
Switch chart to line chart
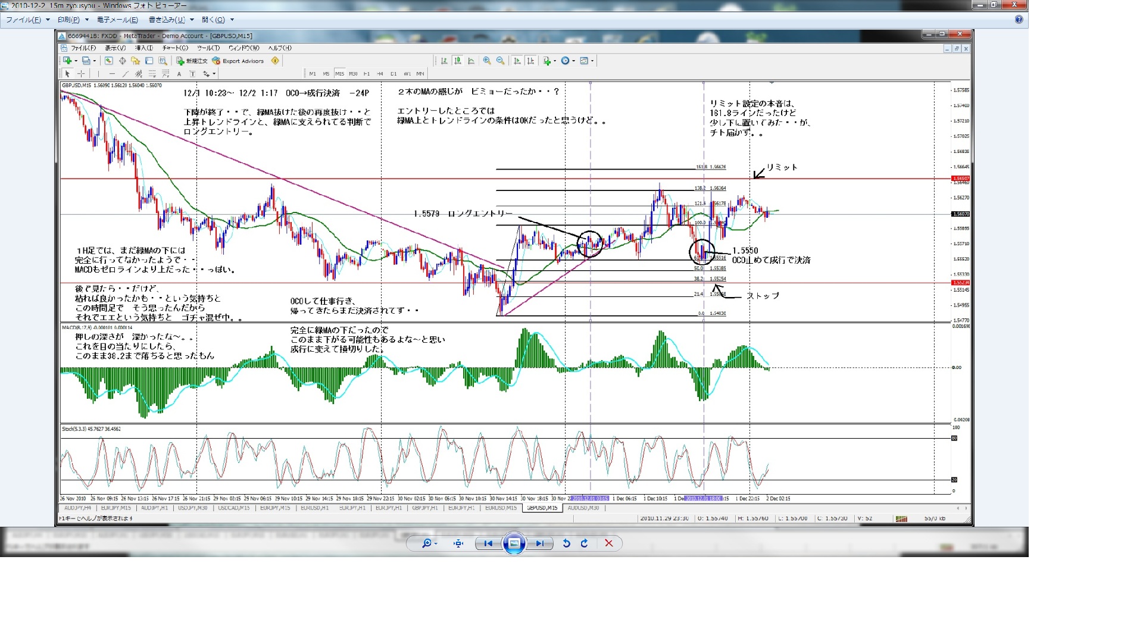(x=471, y=61)
